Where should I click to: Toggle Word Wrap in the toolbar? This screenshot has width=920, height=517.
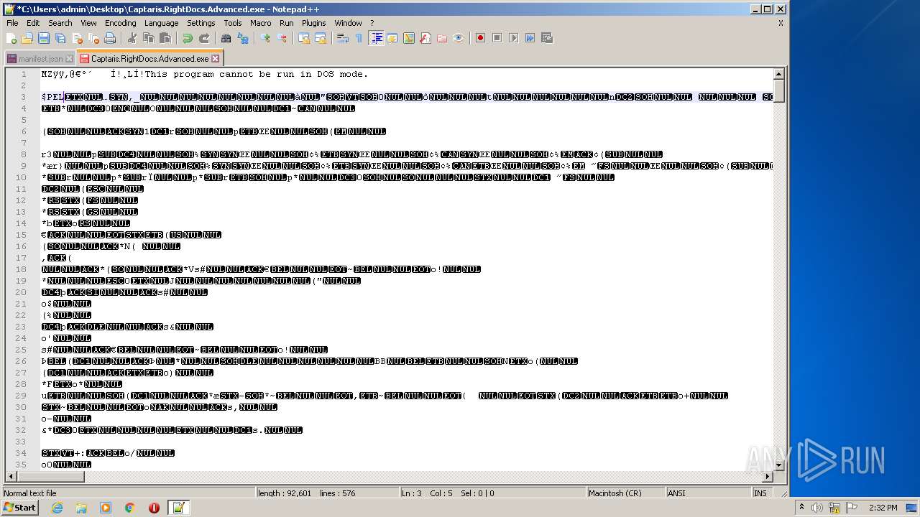[342, 38]
